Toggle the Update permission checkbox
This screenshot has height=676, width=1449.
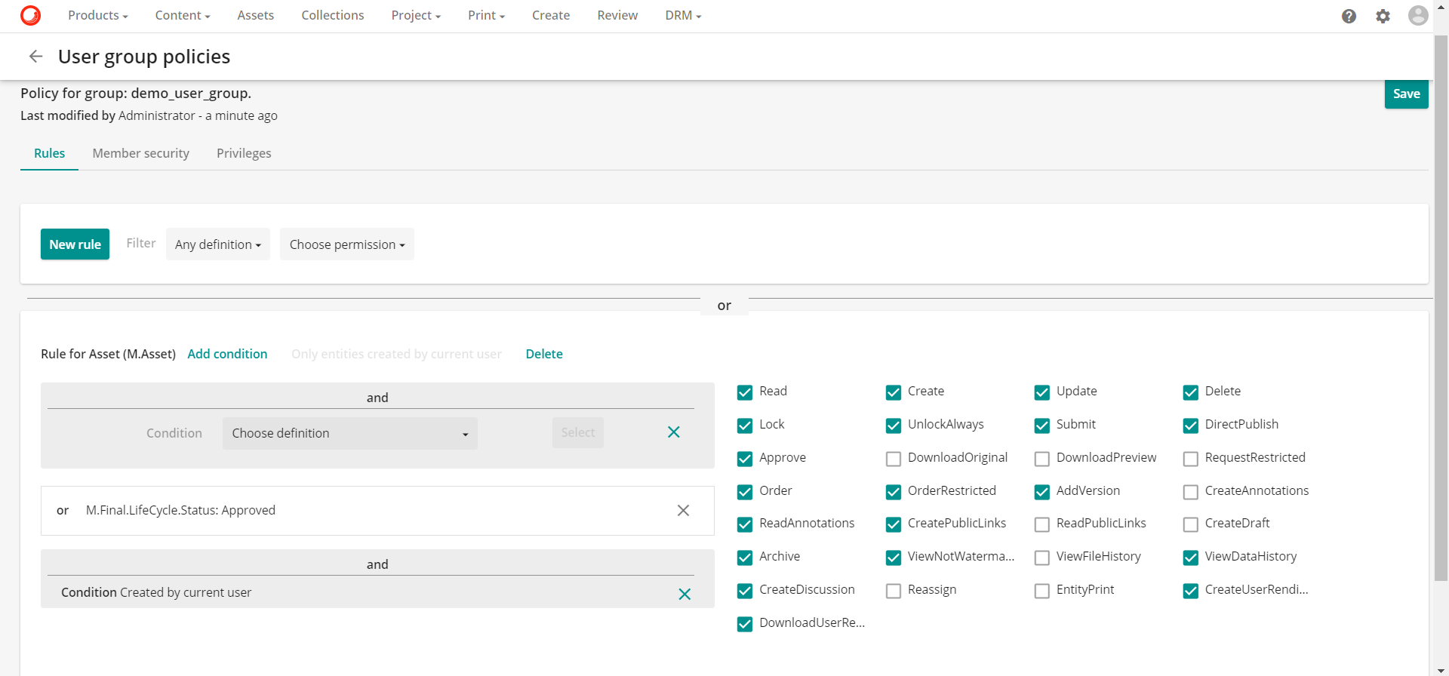(x=1042, y=392)
